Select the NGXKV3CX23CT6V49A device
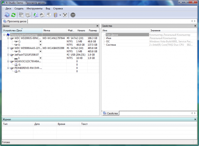The width and height of the screenshot is (199, 146). coord(27,61)
